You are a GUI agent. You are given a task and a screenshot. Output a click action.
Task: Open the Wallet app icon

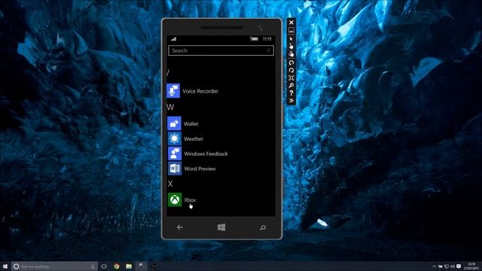(174, 123)
